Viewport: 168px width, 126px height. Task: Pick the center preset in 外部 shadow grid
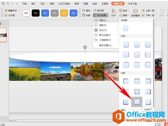pyautogui.click(x=137, y=55)
